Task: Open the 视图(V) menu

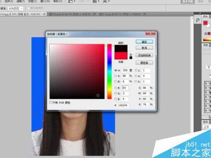Action: (x=32, y=1)
